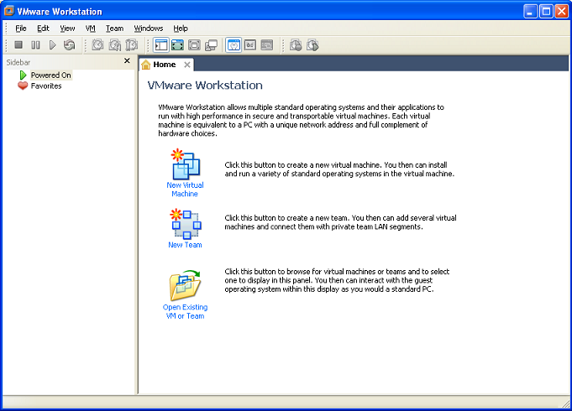
Task: Click the VMware Workstation page heading
Action: (x=205, y=86)
